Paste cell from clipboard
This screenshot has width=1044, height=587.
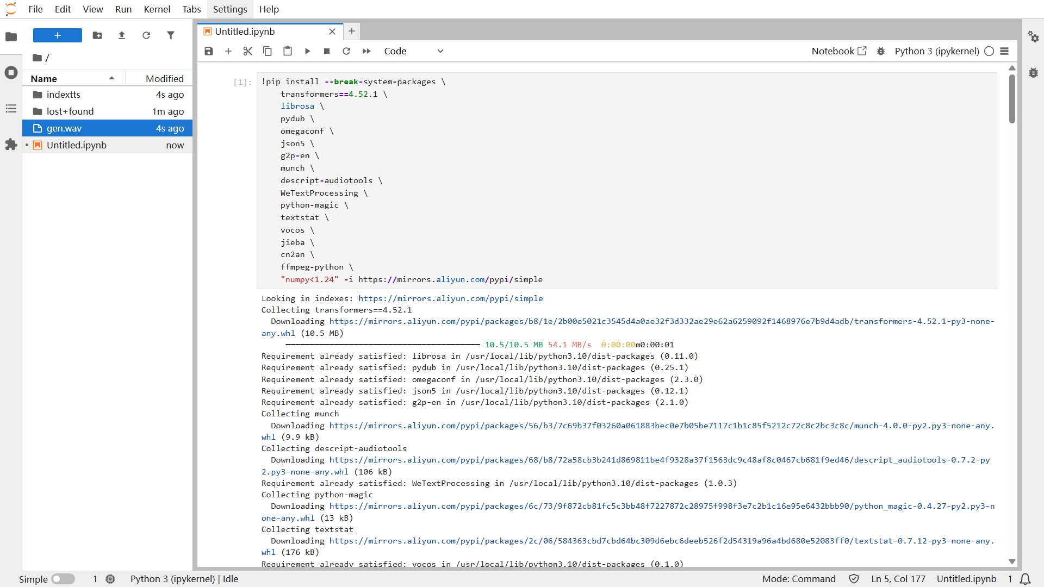[288, 51]
